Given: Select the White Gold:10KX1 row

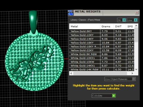Looking at the screenshot, I should [x=102, y=58].
